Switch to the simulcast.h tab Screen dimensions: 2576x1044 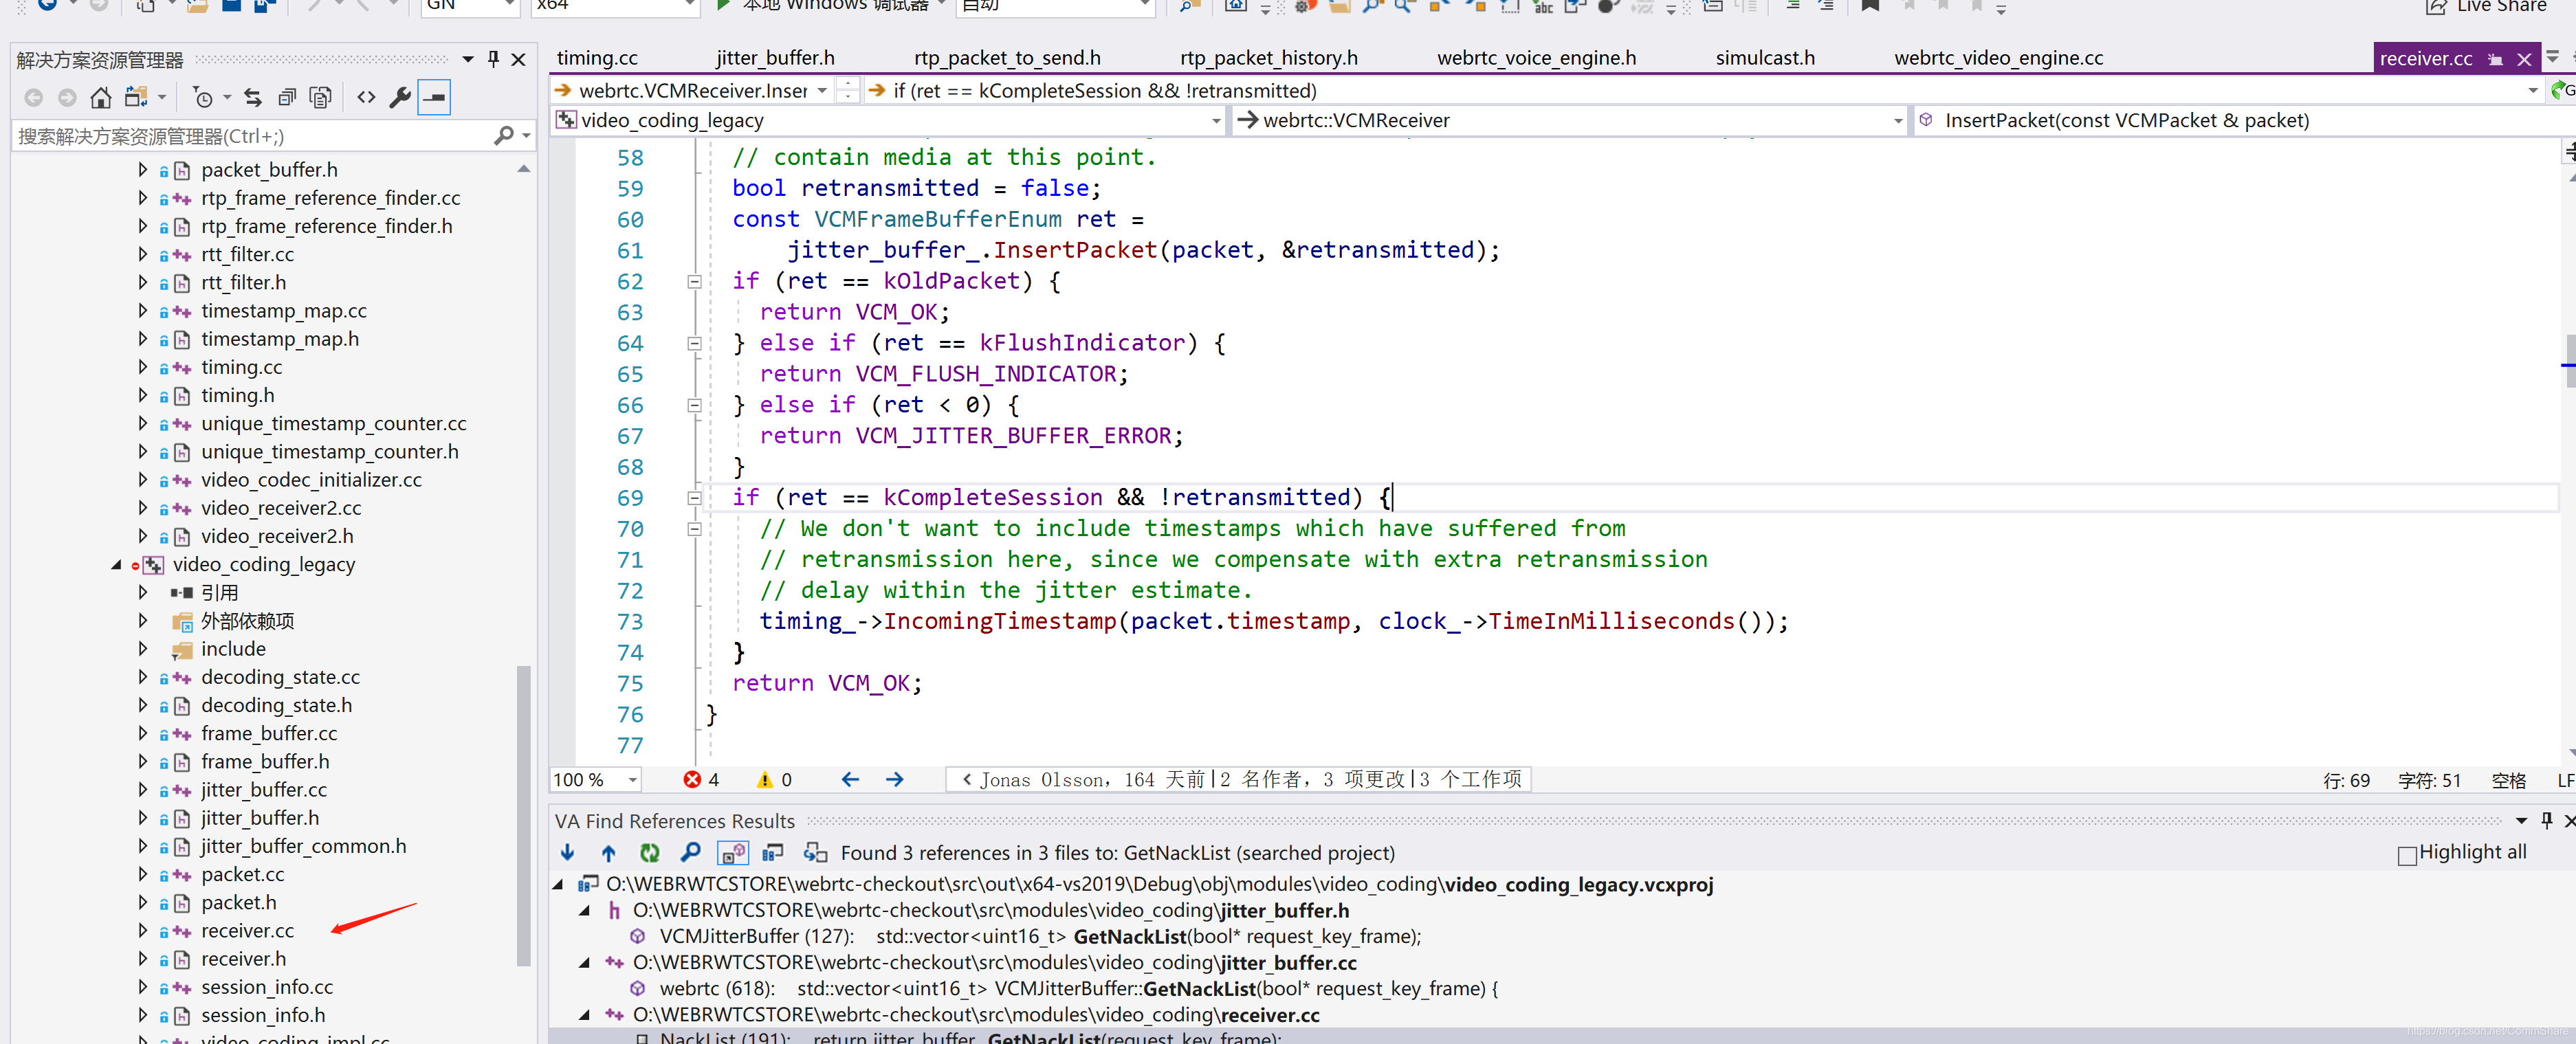point(1765,58)
